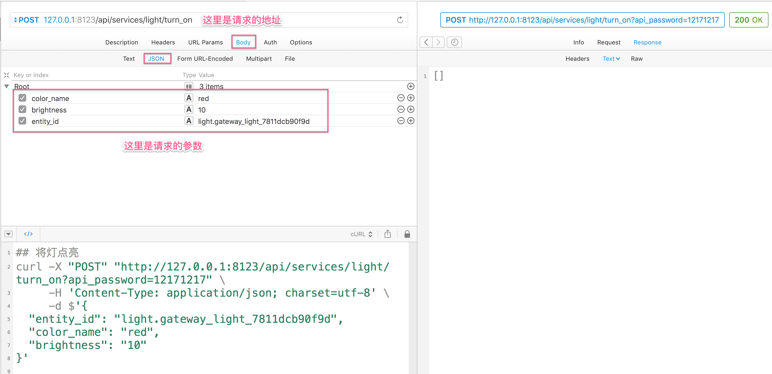Open the Text format dropdown in response
The image size is (772, 374).
[x=611, y=59]
